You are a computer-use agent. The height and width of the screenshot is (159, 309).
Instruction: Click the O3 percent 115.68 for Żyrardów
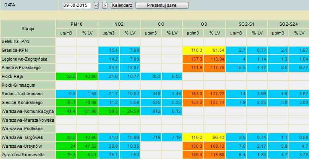click(x=215, y=155)
